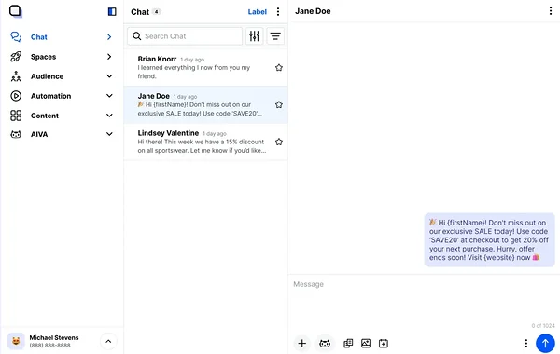
Task: Click the Chat bubbles icon in the sidebar
Action: (16, 36)
